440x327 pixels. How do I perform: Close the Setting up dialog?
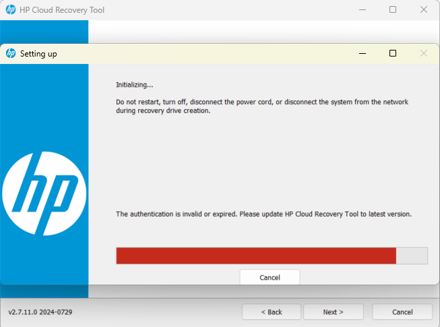click(424, 53)
